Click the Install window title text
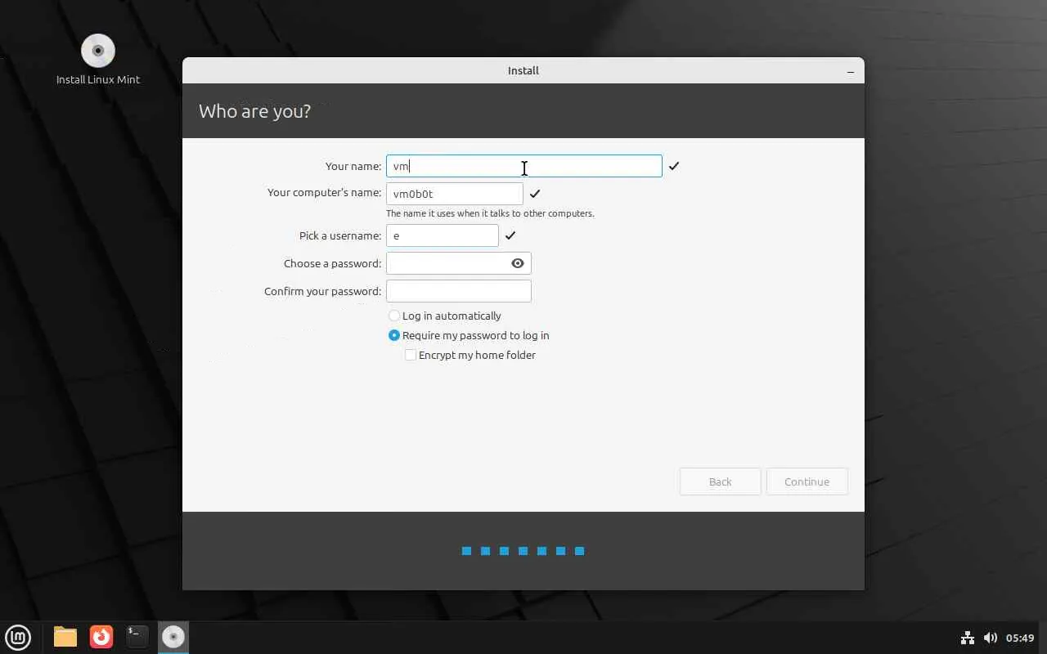The image size is (1047, 654). point(523,71)
